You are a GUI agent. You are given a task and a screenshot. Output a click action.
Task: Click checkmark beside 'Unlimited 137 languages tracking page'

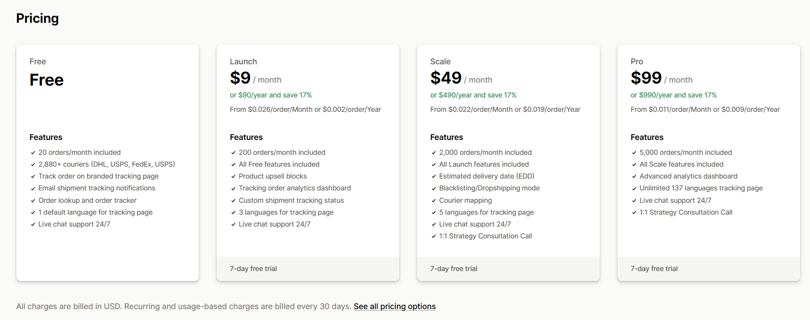pyautogui.click(x=634, y=188)
